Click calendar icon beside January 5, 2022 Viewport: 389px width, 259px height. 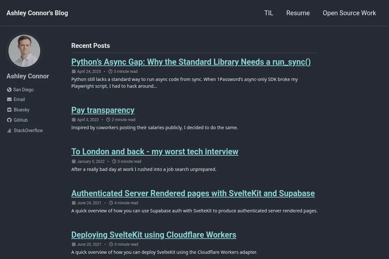pyautogui.click(x=74, y=162)
